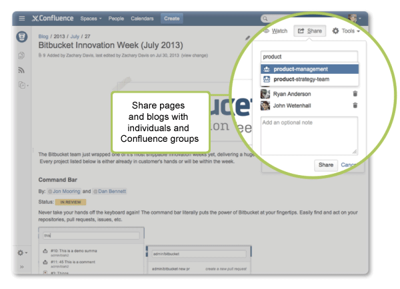Viewport: 400px width, 289px height.
Task: Follow the Blog breadcrumb link
Action: [x=43, y=37]
